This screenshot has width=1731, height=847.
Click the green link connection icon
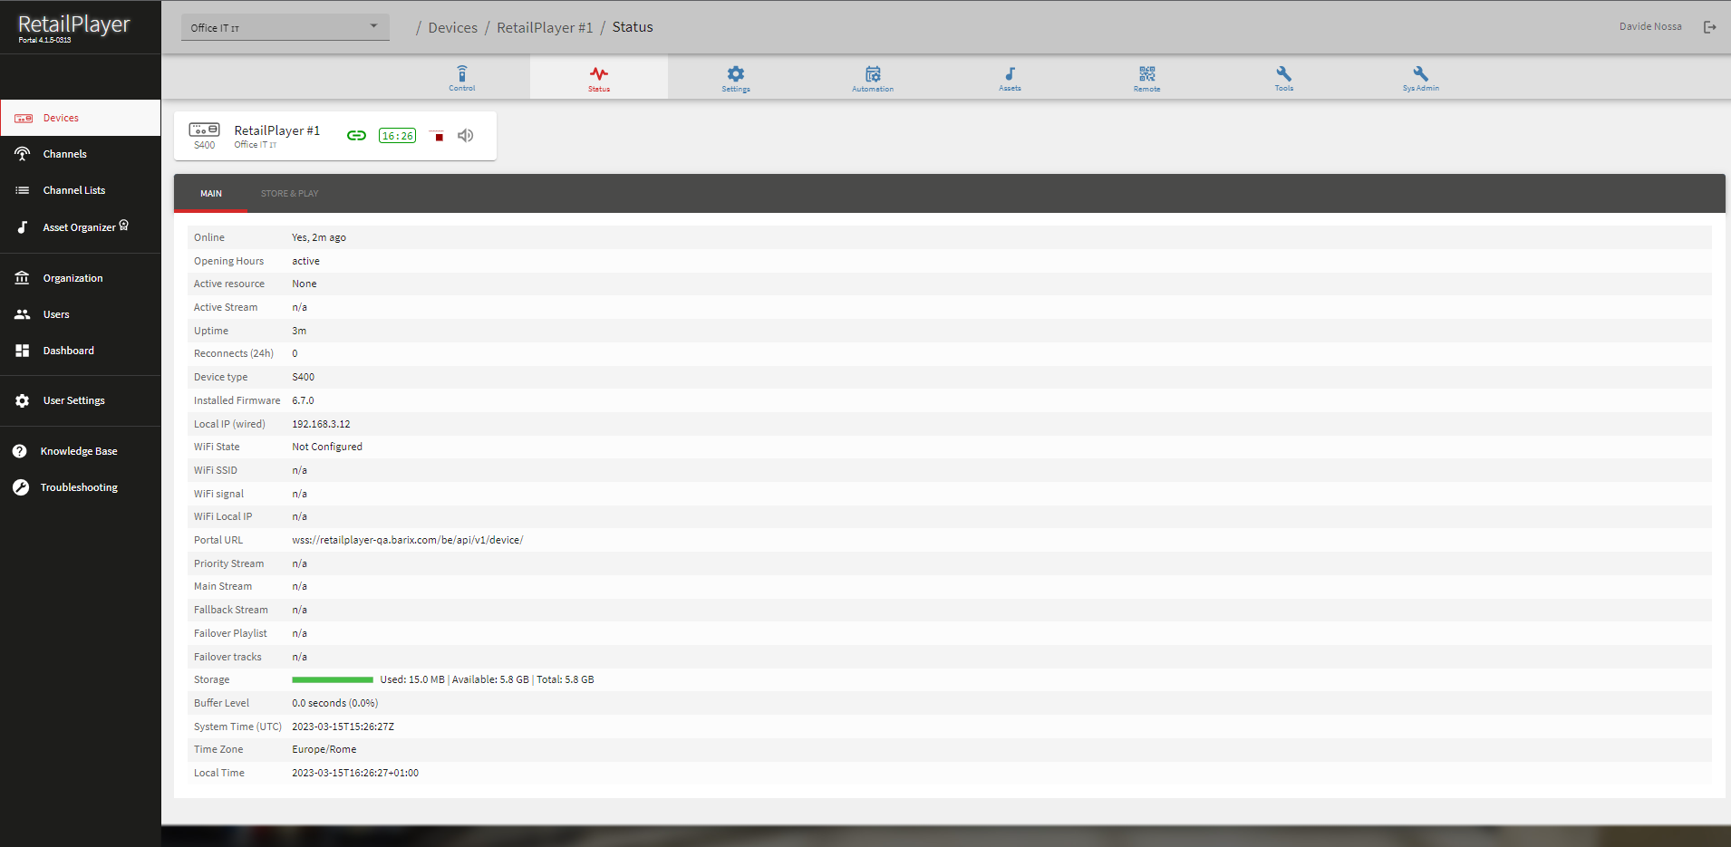click(x=356, y=136)
